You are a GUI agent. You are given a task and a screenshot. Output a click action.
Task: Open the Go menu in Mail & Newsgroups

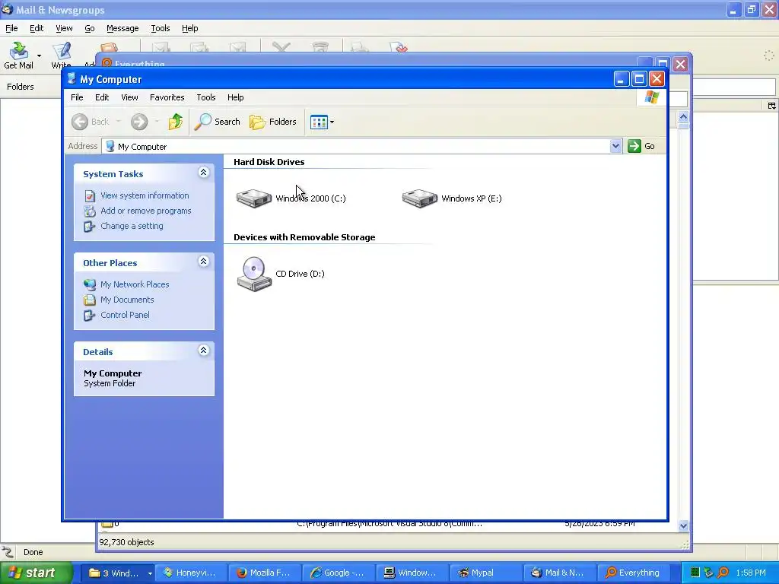coord(90,28)
